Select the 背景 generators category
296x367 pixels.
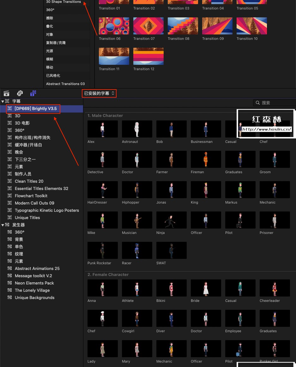click(x=41, y=239)
